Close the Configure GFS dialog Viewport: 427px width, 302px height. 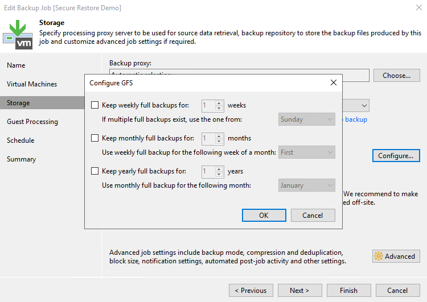333,83
